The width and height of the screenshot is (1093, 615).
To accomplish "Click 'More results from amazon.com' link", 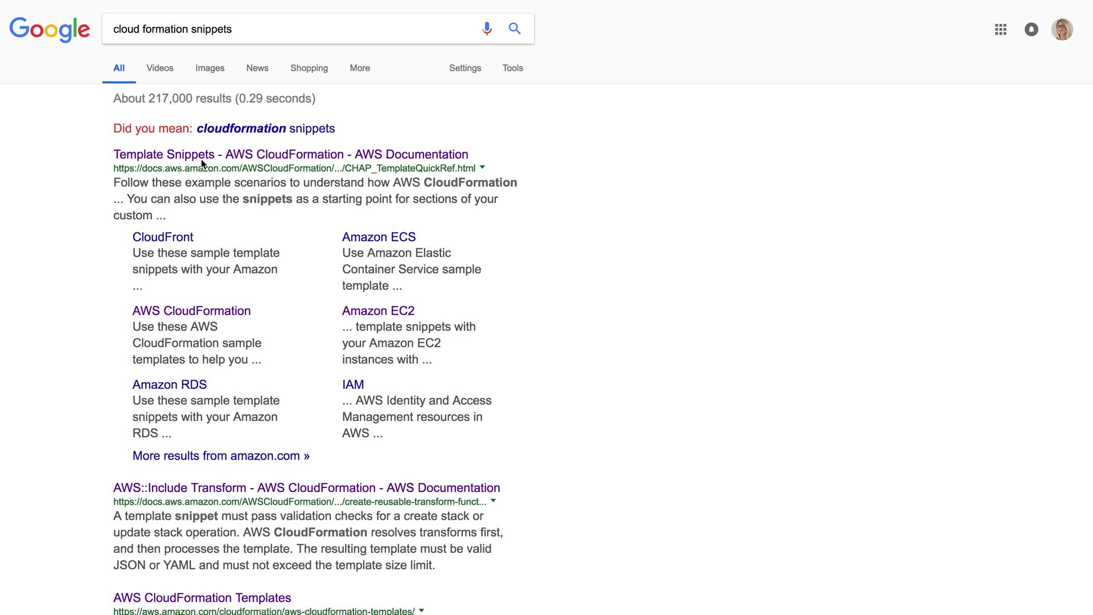I will 221,456.
